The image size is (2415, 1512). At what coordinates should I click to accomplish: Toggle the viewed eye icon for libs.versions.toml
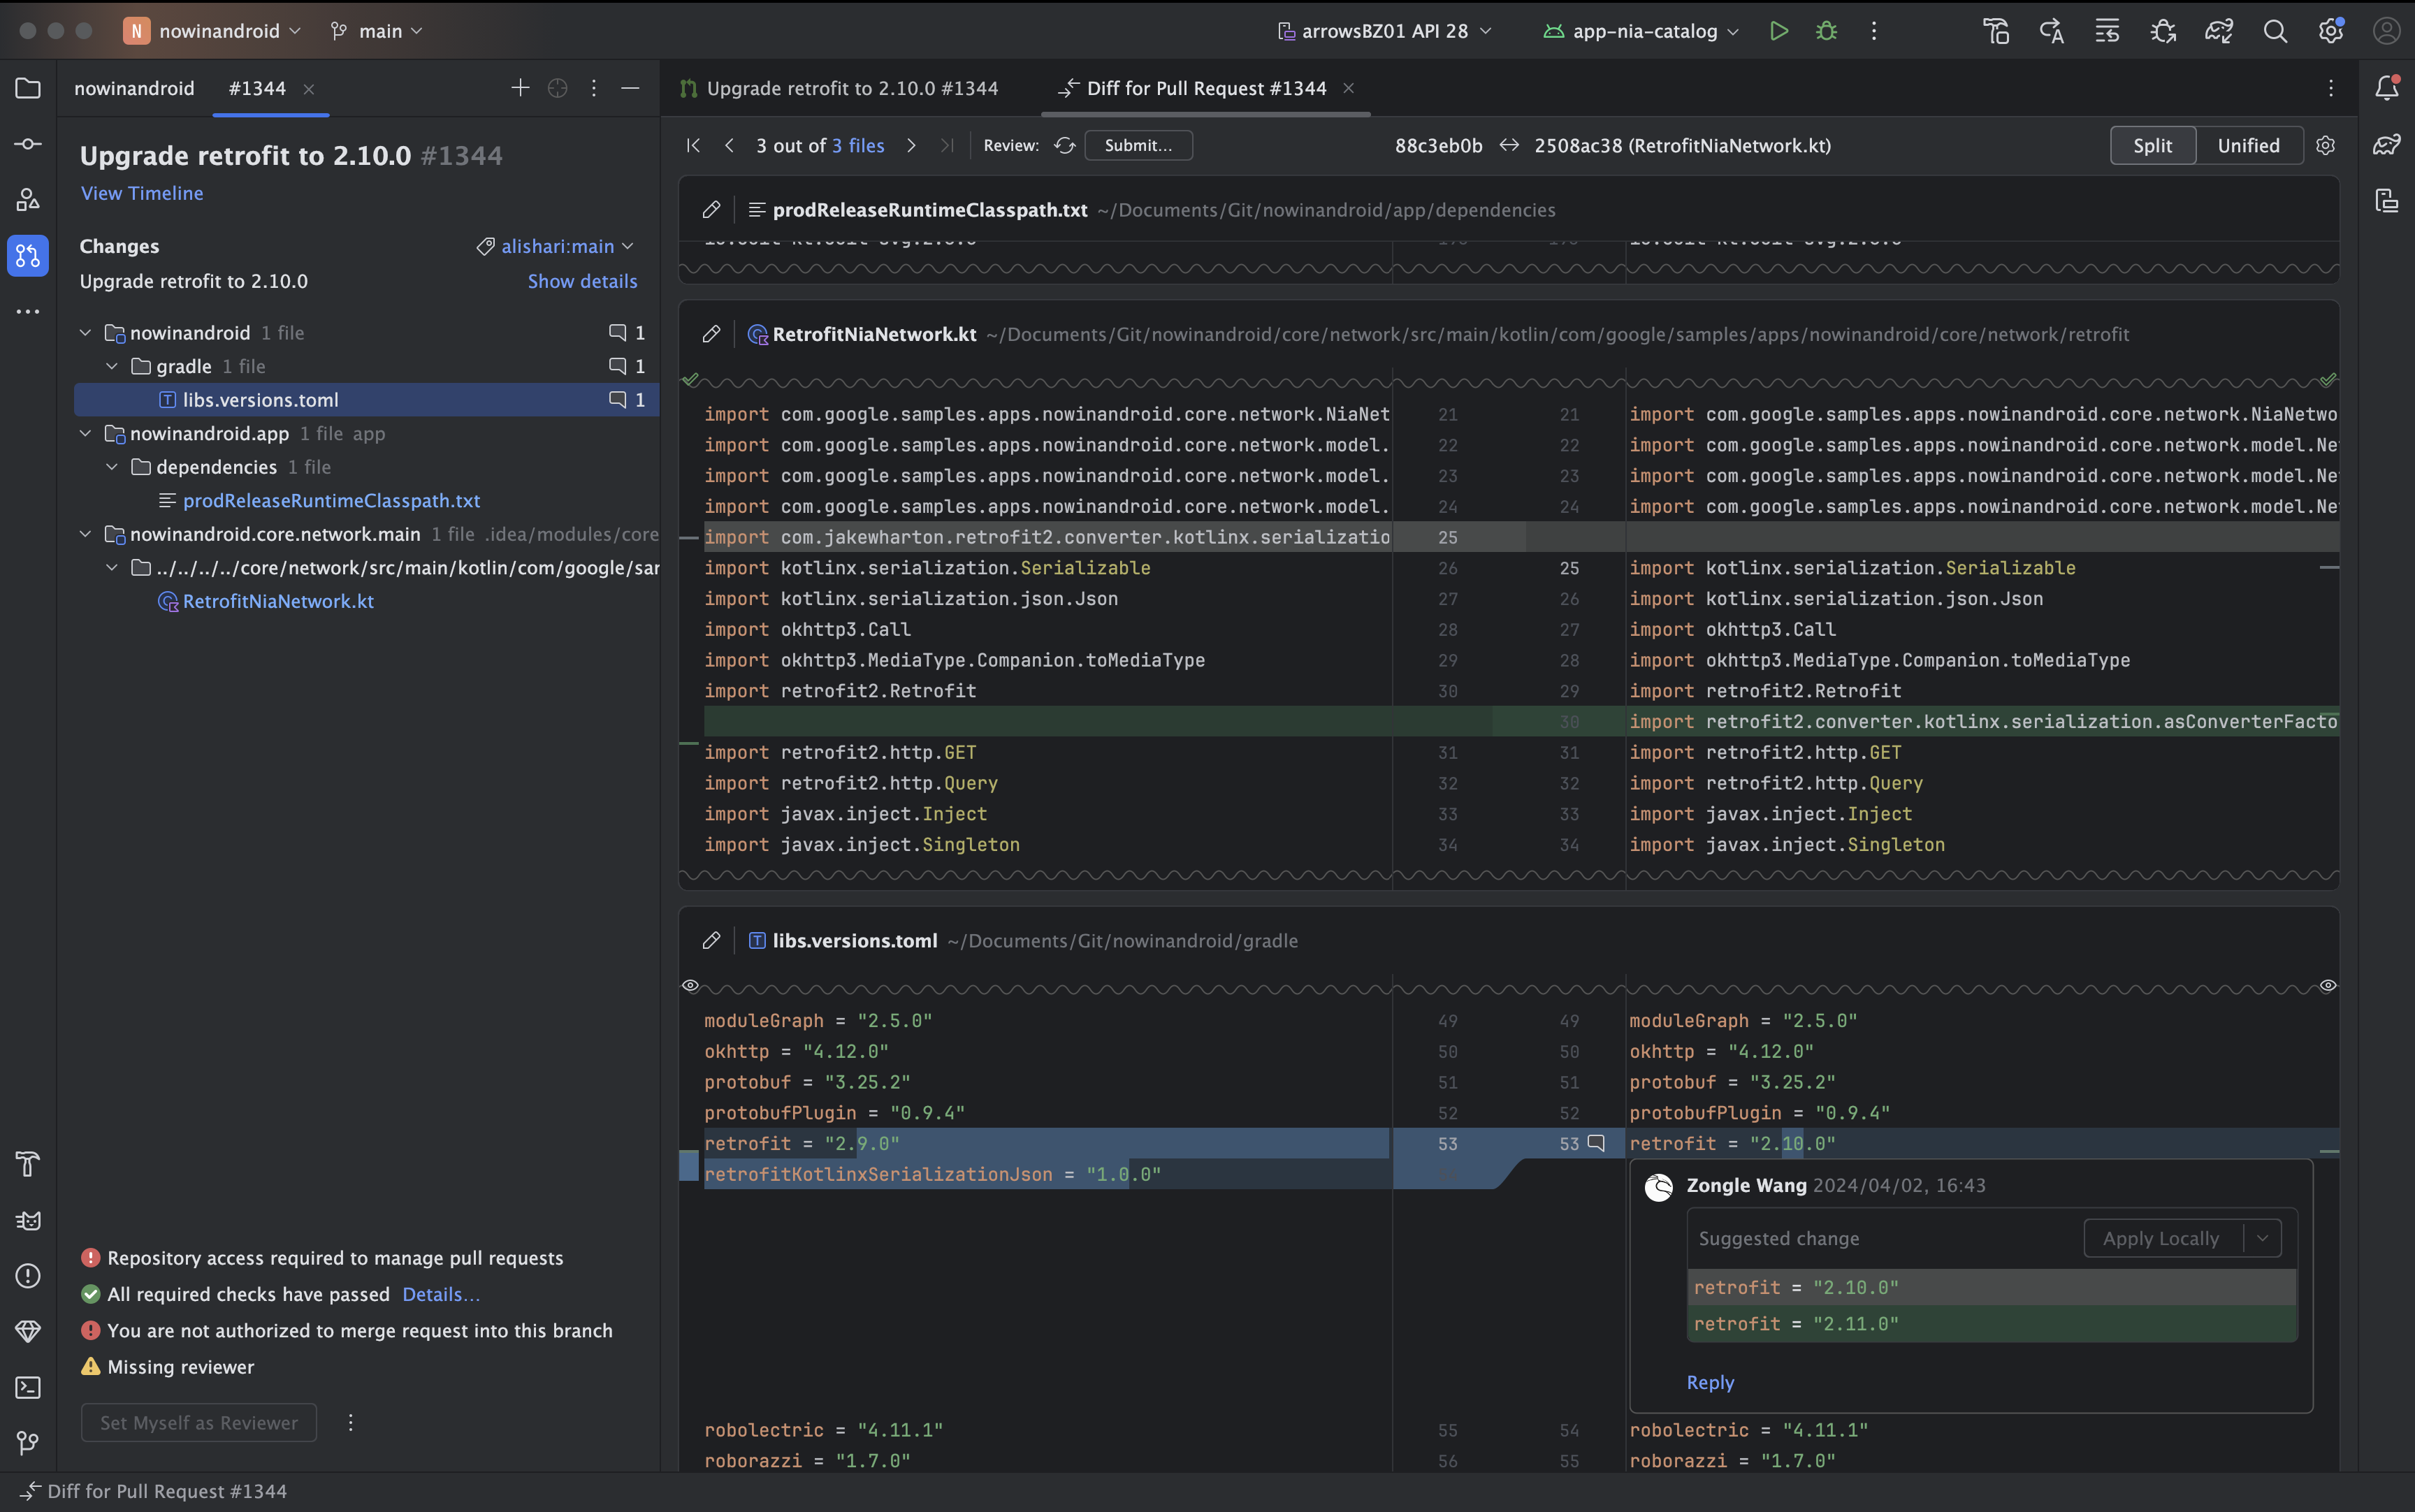(x=690, y=986)
